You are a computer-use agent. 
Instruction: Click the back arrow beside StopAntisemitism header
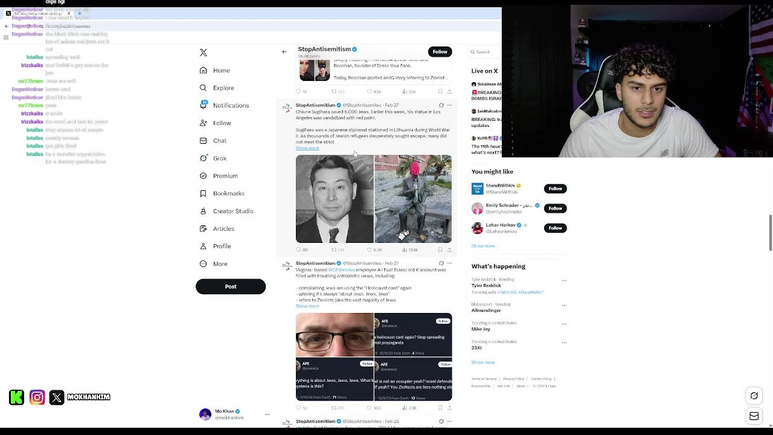284,52
